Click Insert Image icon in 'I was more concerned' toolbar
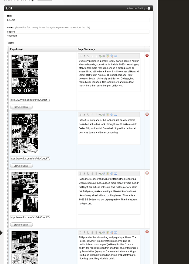Image resolution: width=189 pixels, height=264 pixels. [x=108, y=173]
